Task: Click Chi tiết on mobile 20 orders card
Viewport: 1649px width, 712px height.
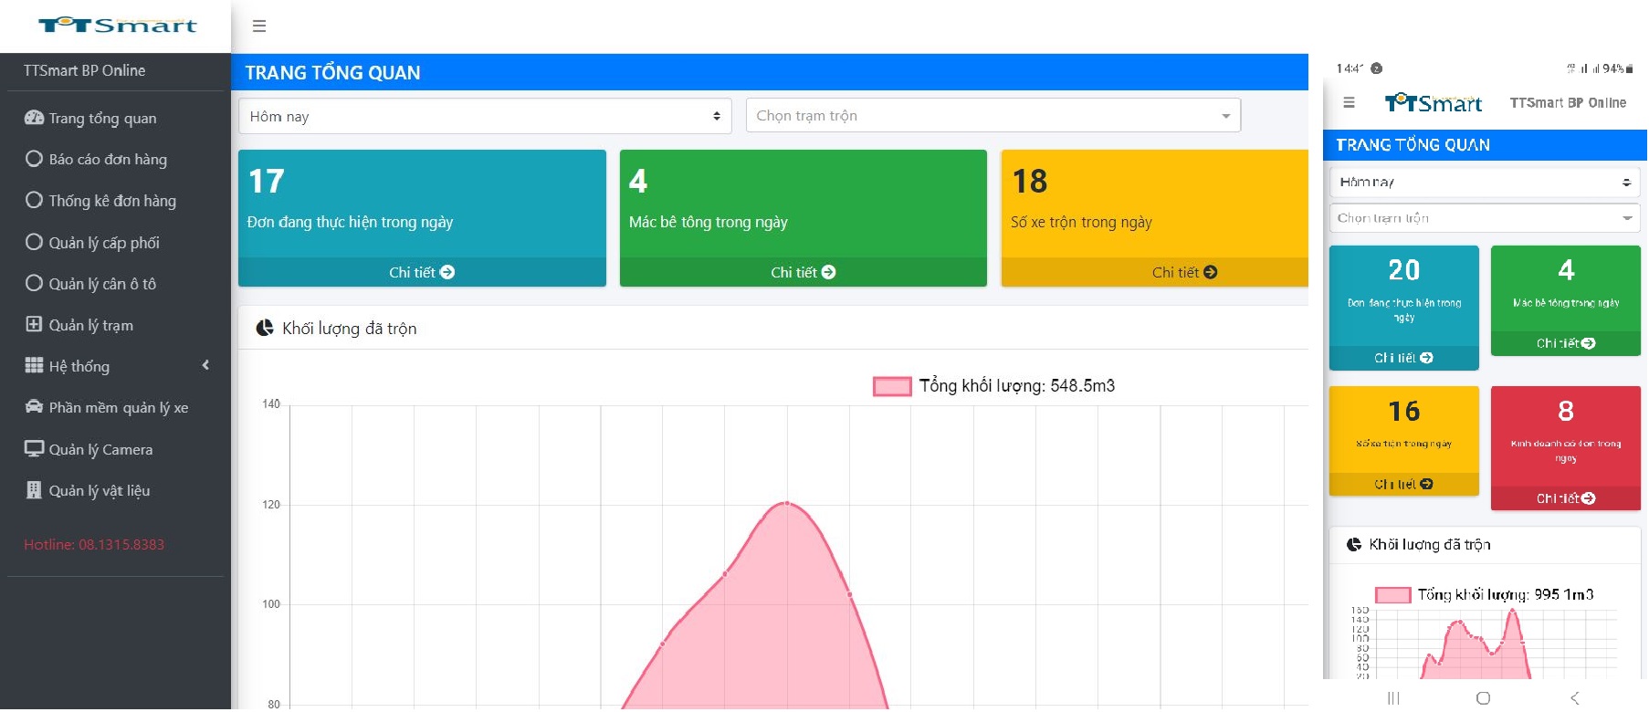Action: point(1403,358)
